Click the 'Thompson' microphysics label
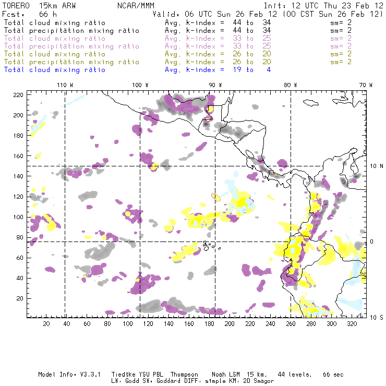 (184, 375)
